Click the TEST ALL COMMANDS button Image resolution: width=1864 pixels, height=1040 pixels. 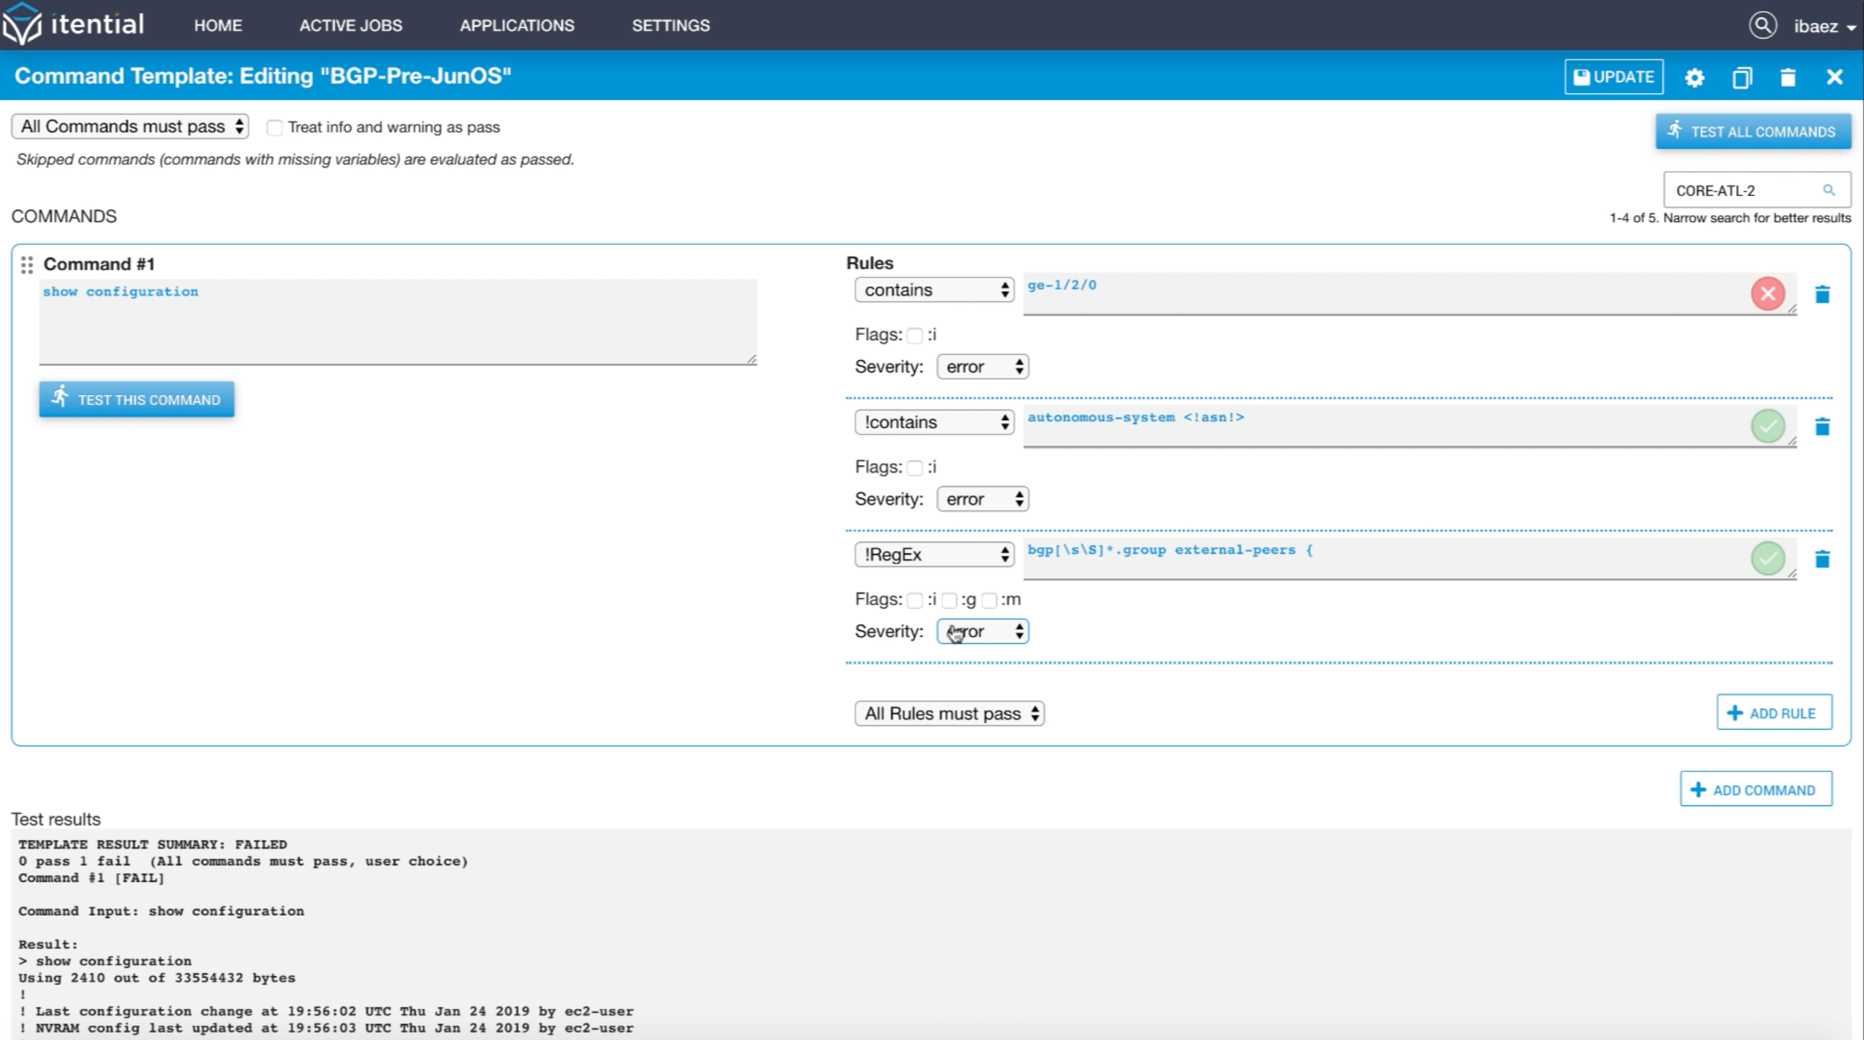tap(1752, 132)
